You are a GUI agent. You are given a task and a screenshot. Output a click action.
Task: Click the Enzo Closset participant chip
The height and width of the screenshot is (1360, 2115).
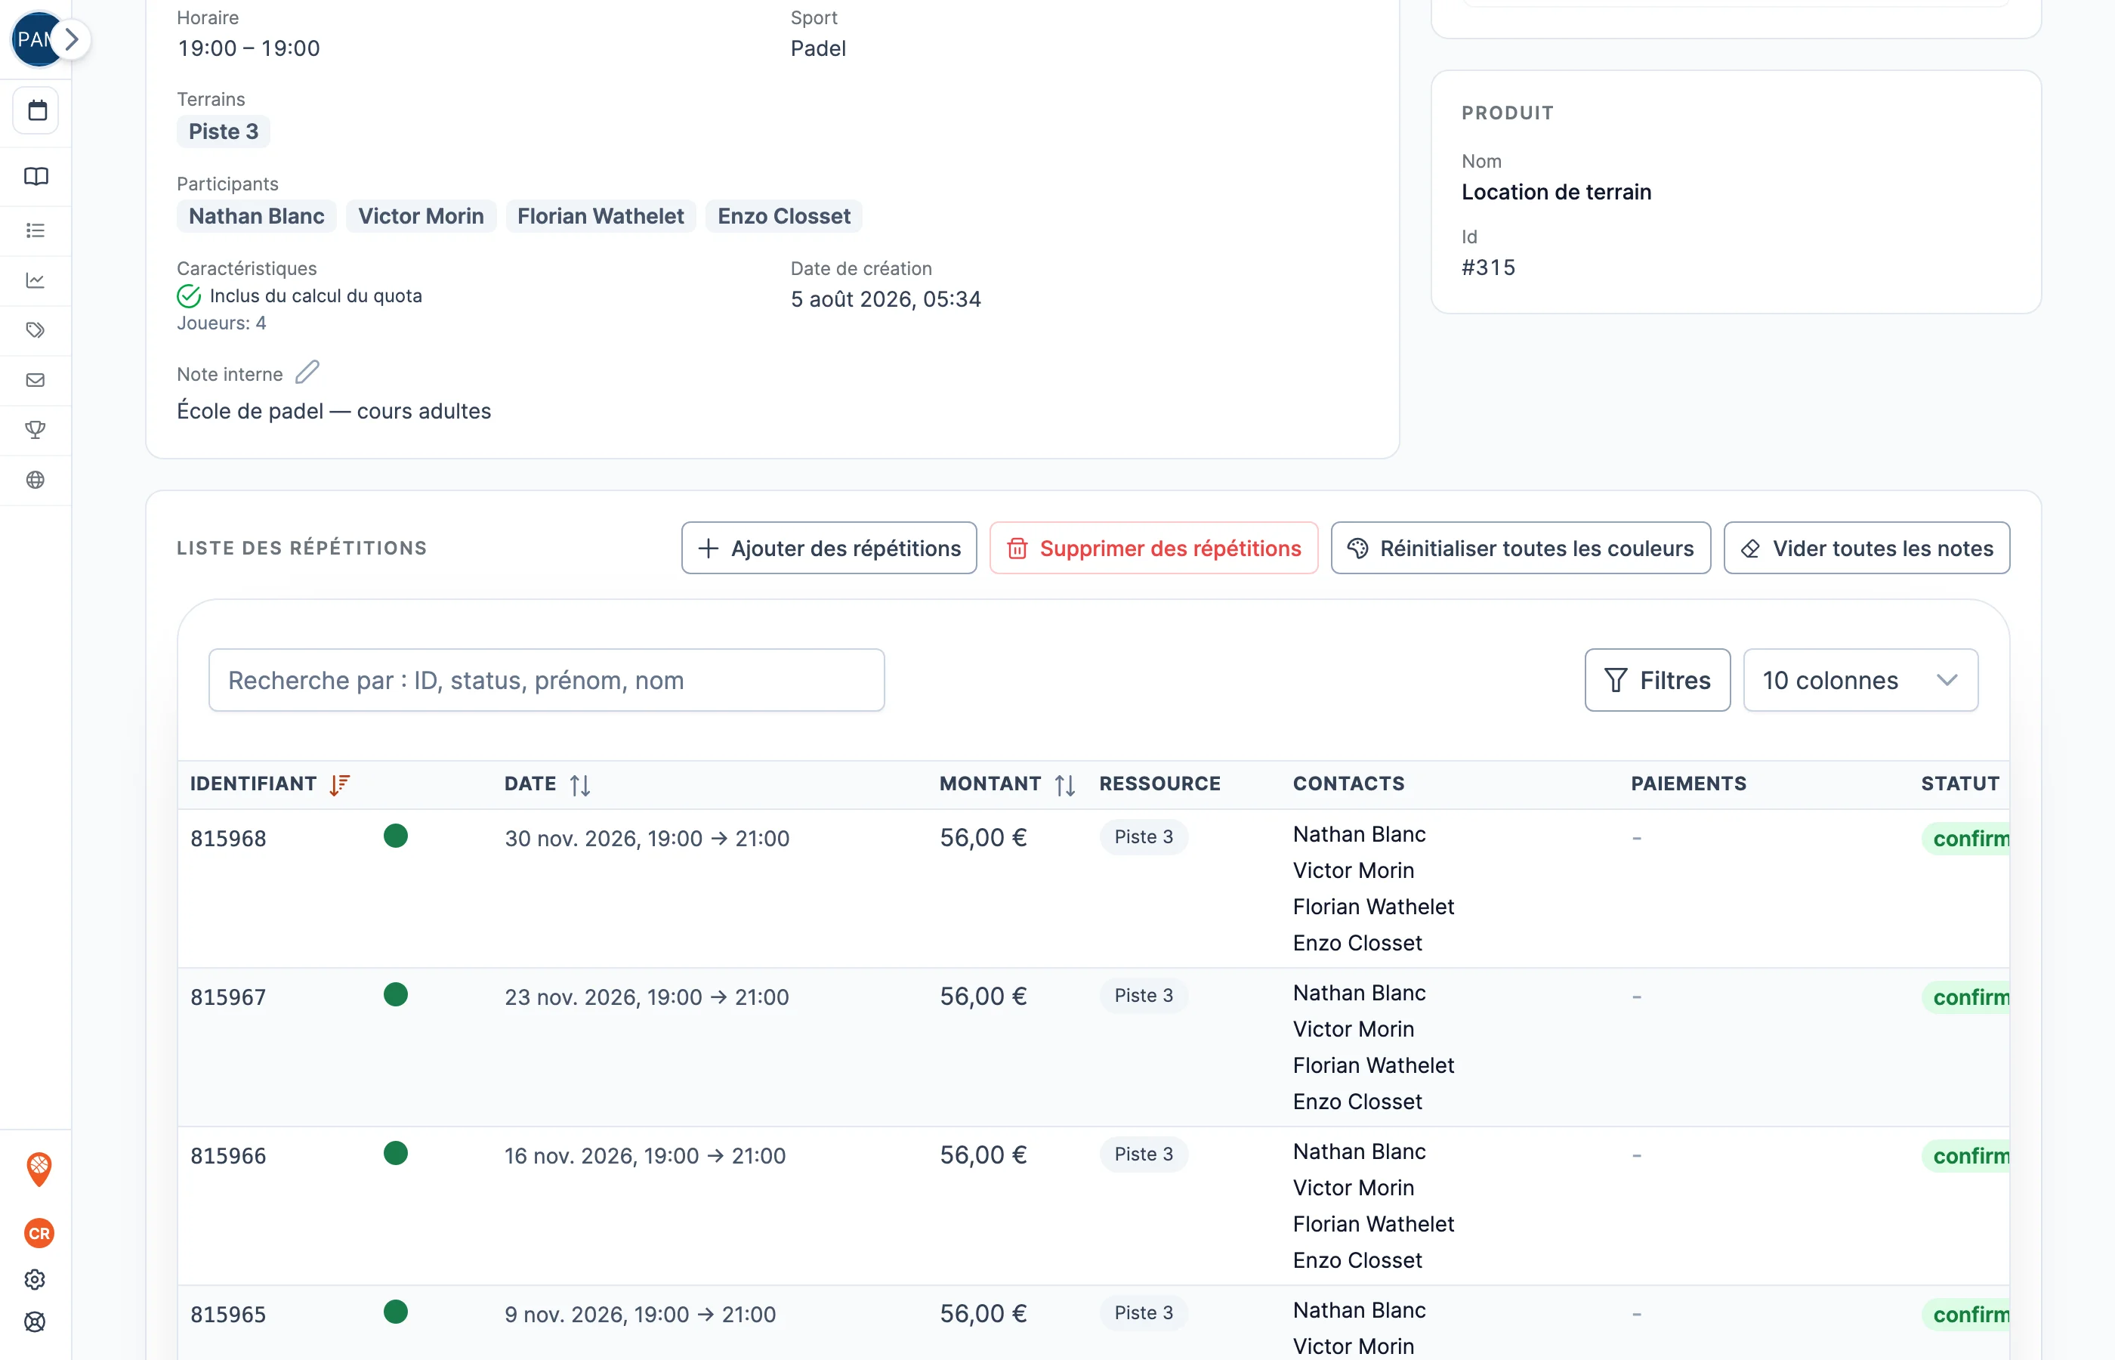click(x=784, y=216)
